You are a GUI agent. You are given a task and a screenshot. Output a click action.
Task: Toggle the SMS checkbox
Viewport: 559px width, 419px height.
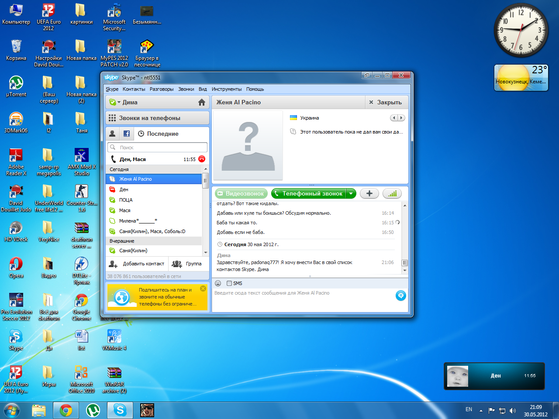coord(229,283)
